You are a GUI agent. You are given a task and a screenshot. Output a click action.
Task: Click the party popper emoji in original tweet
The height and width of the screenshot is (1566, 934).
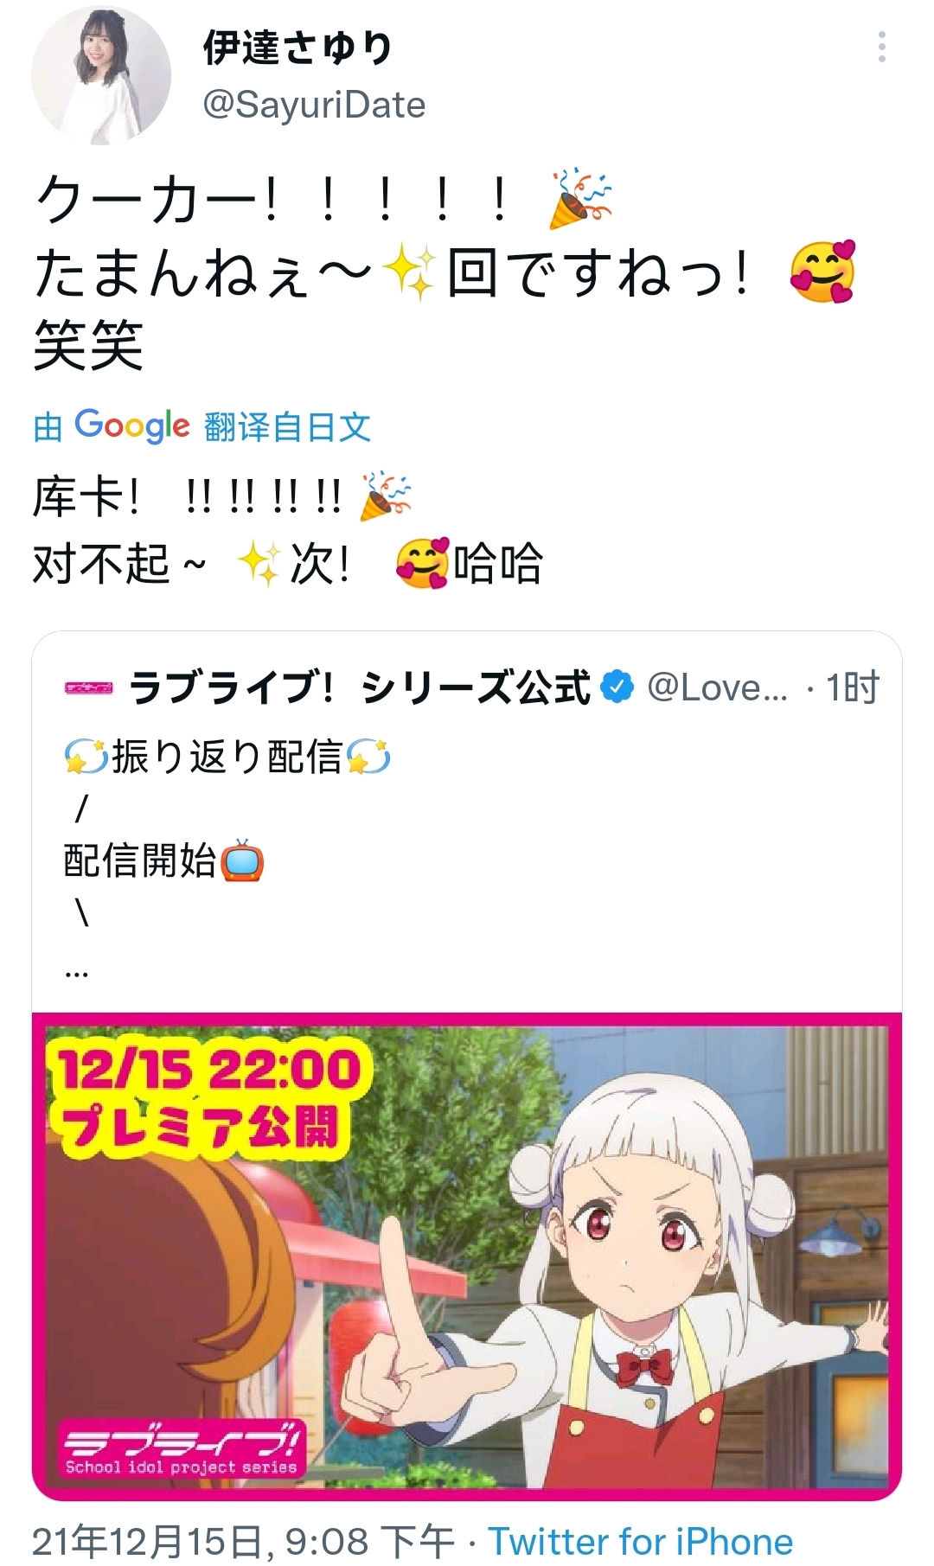(x=579, y=199)
